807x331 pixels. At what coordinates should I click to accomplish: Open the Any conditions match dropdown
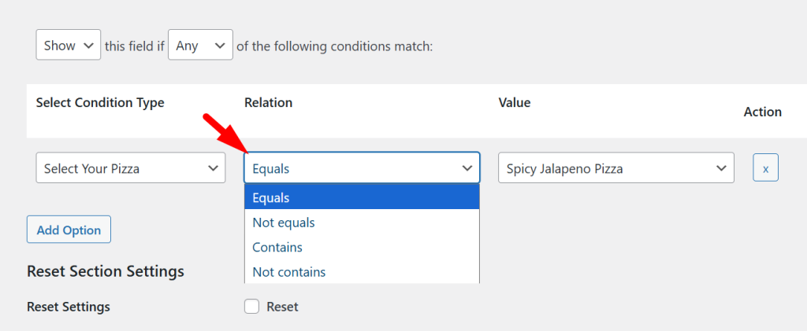(x=200, y=46)
